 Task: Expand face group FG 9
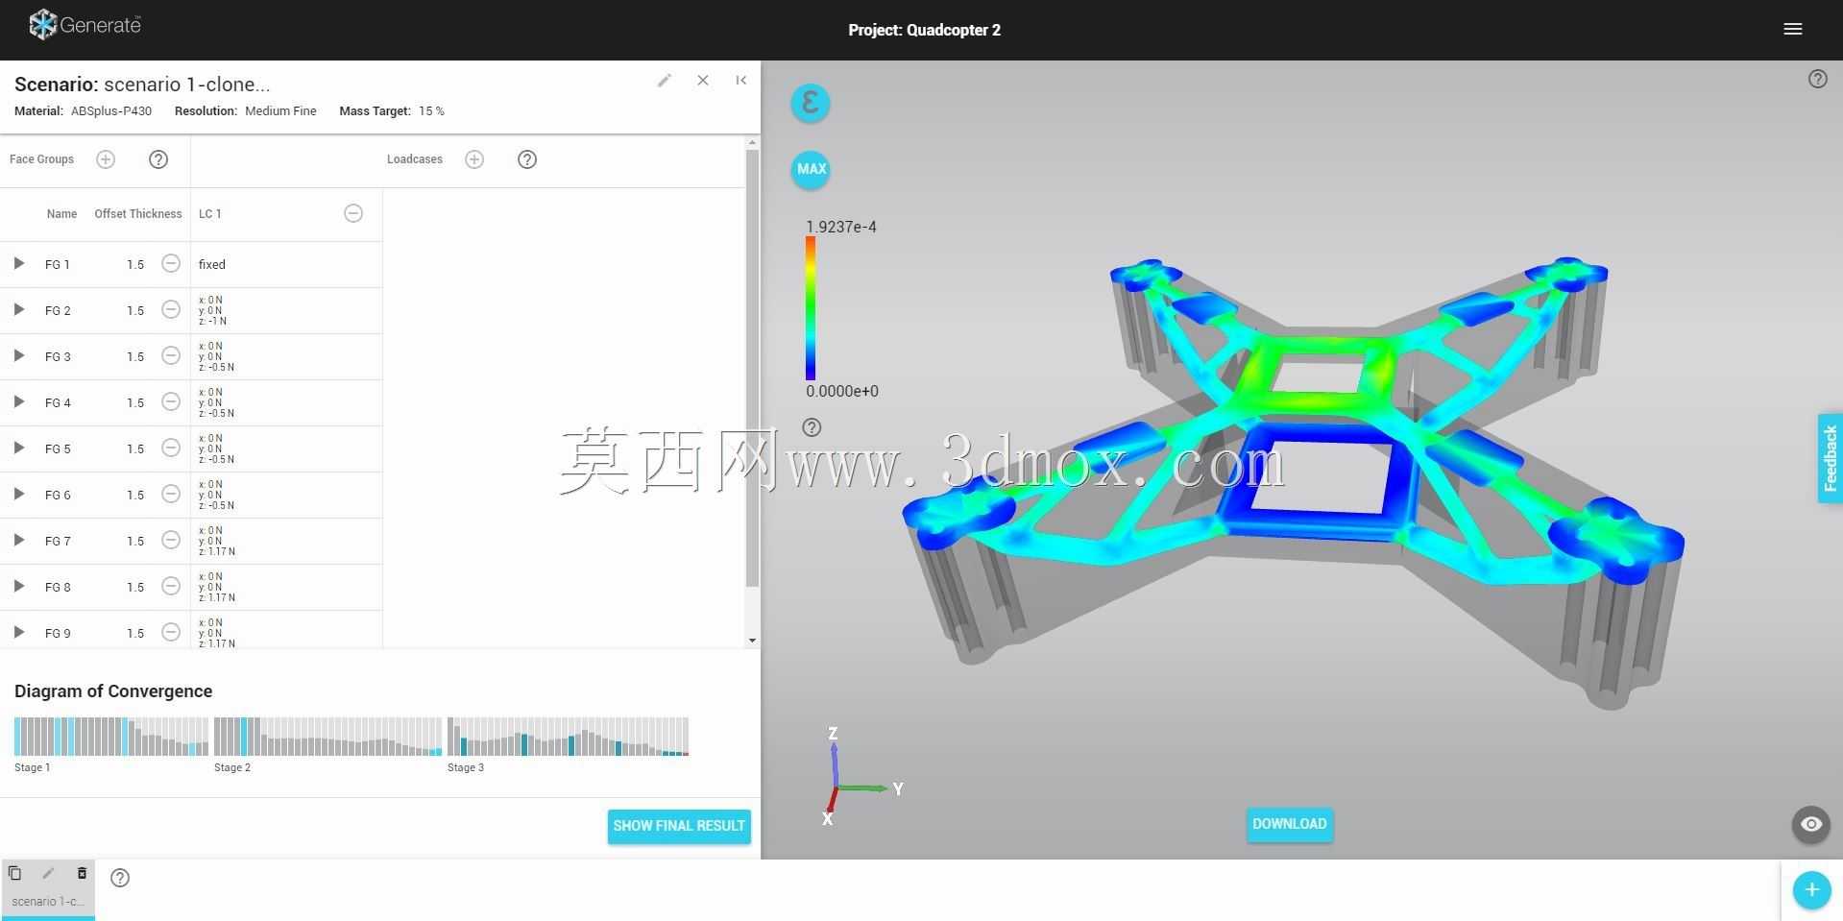click(x=18, y=632)
